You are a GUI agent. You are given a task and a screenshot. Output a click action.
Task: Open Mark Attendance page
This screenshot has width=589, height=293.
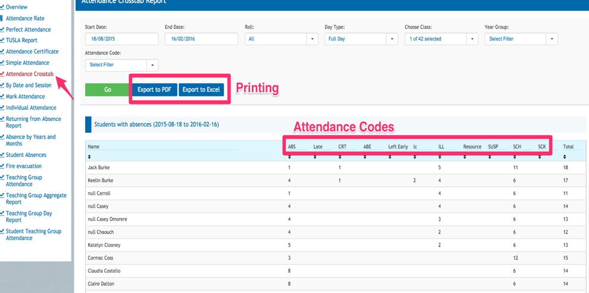(x=25, y=96)
